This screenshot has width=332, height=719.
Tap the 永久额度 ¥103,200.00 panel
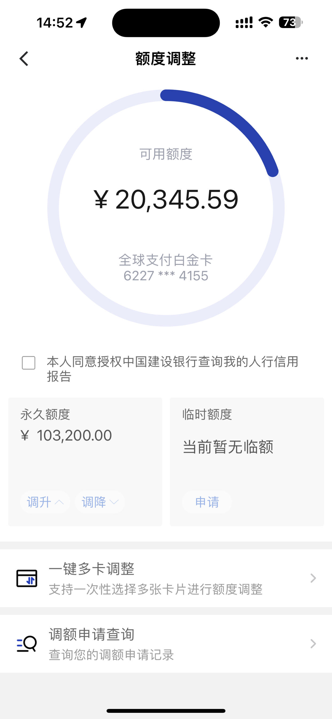click(85, 462)
